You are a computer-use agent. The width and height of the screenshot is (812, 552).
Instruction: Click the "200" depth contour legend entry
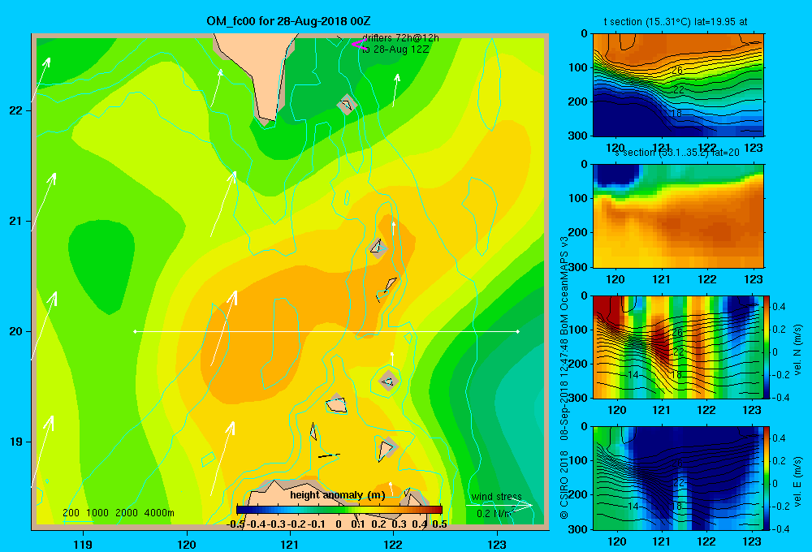click(71, 513)
